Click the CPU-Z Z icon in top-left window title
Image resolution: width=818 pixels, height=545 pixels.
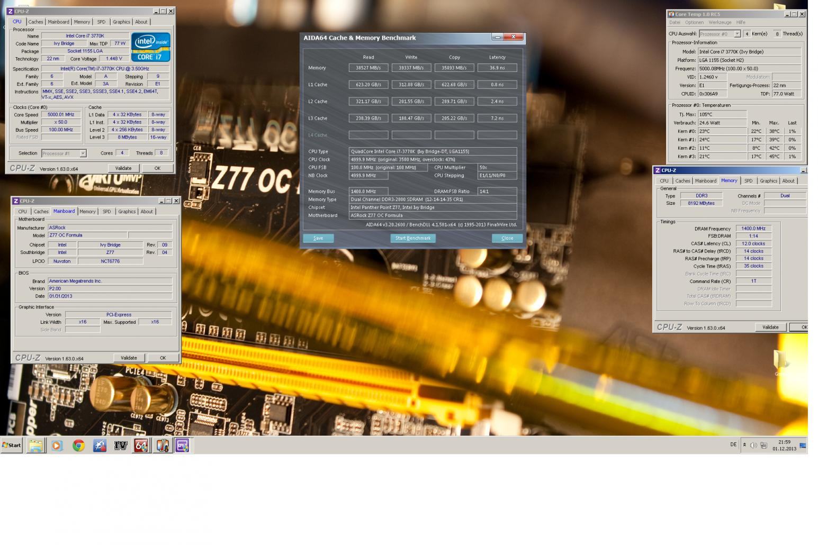pos(10,11)
